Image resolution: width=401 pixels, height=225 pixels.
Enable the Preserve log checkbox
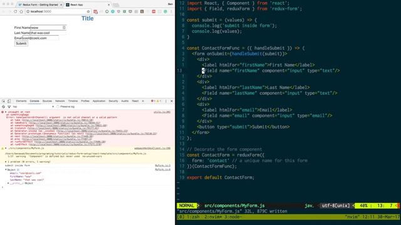58,107
